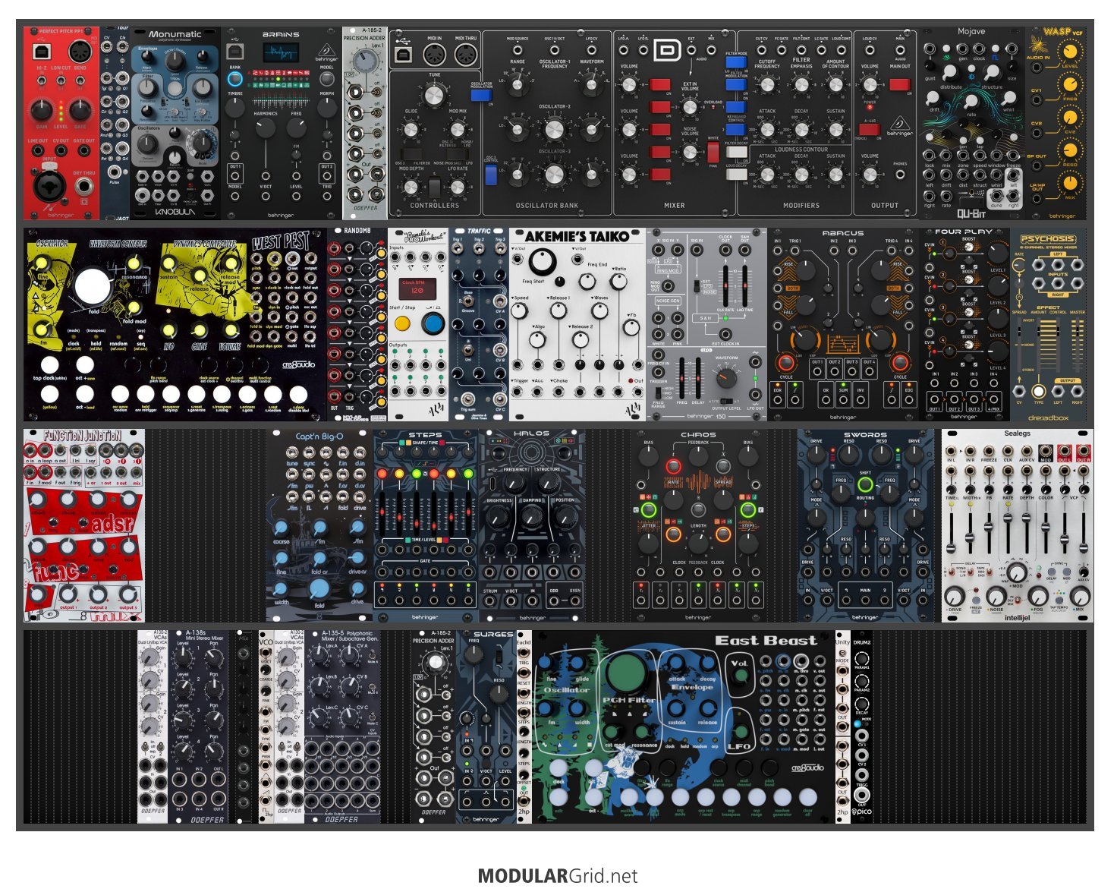The image size is (1117, 892).
Task: Click the Qu-Bit logo on the Mojave module
Action: pos(971,213)
